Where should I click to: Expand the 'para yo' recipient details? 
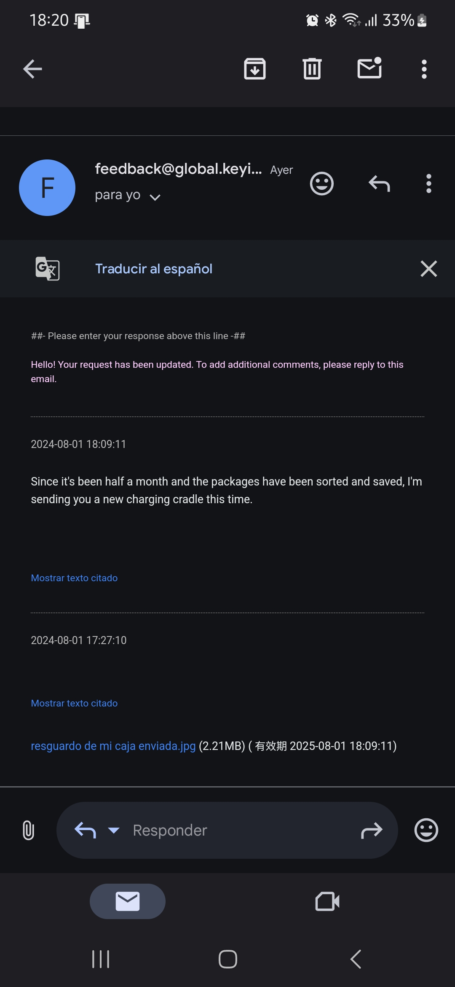coord(128,195)
